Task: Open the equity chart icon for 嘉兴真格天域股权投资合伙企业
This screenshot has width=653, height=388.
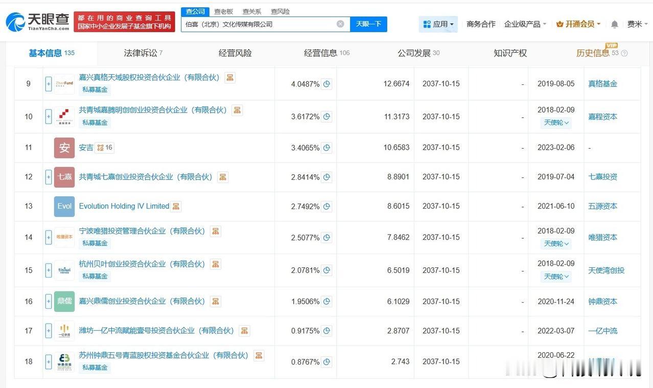Action: click(230, 78)
